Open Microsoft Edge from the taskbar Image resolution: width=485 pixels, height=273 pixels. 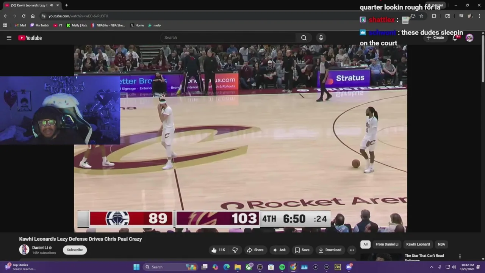(x=227, y=267)
